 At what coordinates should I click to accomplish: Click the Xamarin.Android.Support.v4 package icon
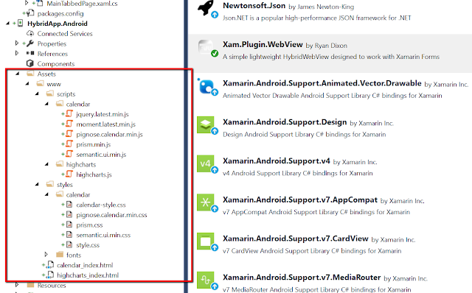206,163
